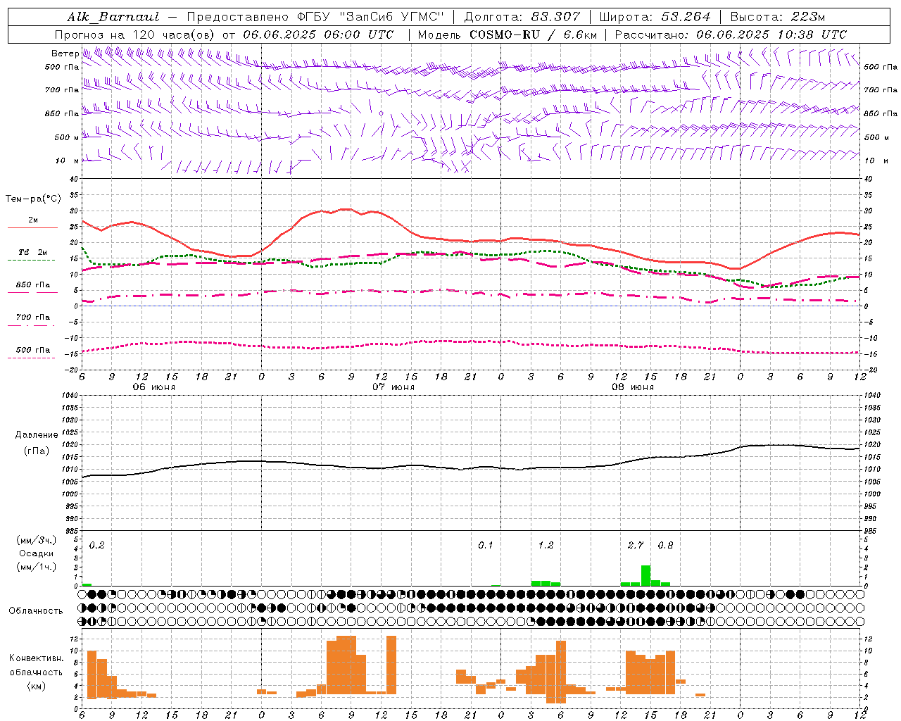Screen dimensions: 901x721
Task: Click the 'Конвективн.' convective cloud label
Action: tap(36, 658)
